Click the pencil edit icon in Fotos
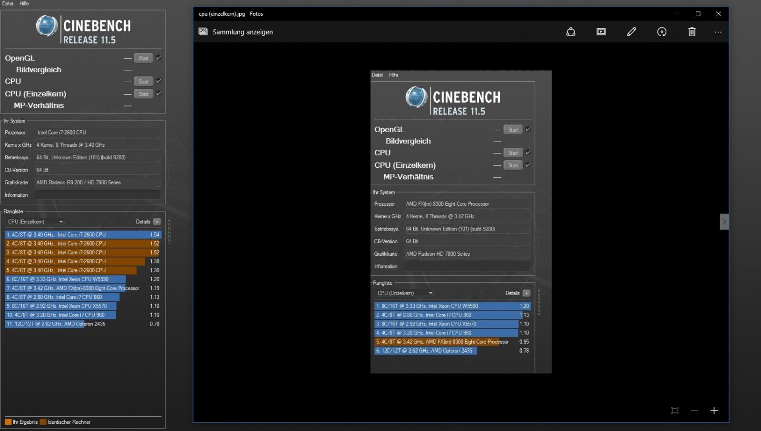 point(632,32)
